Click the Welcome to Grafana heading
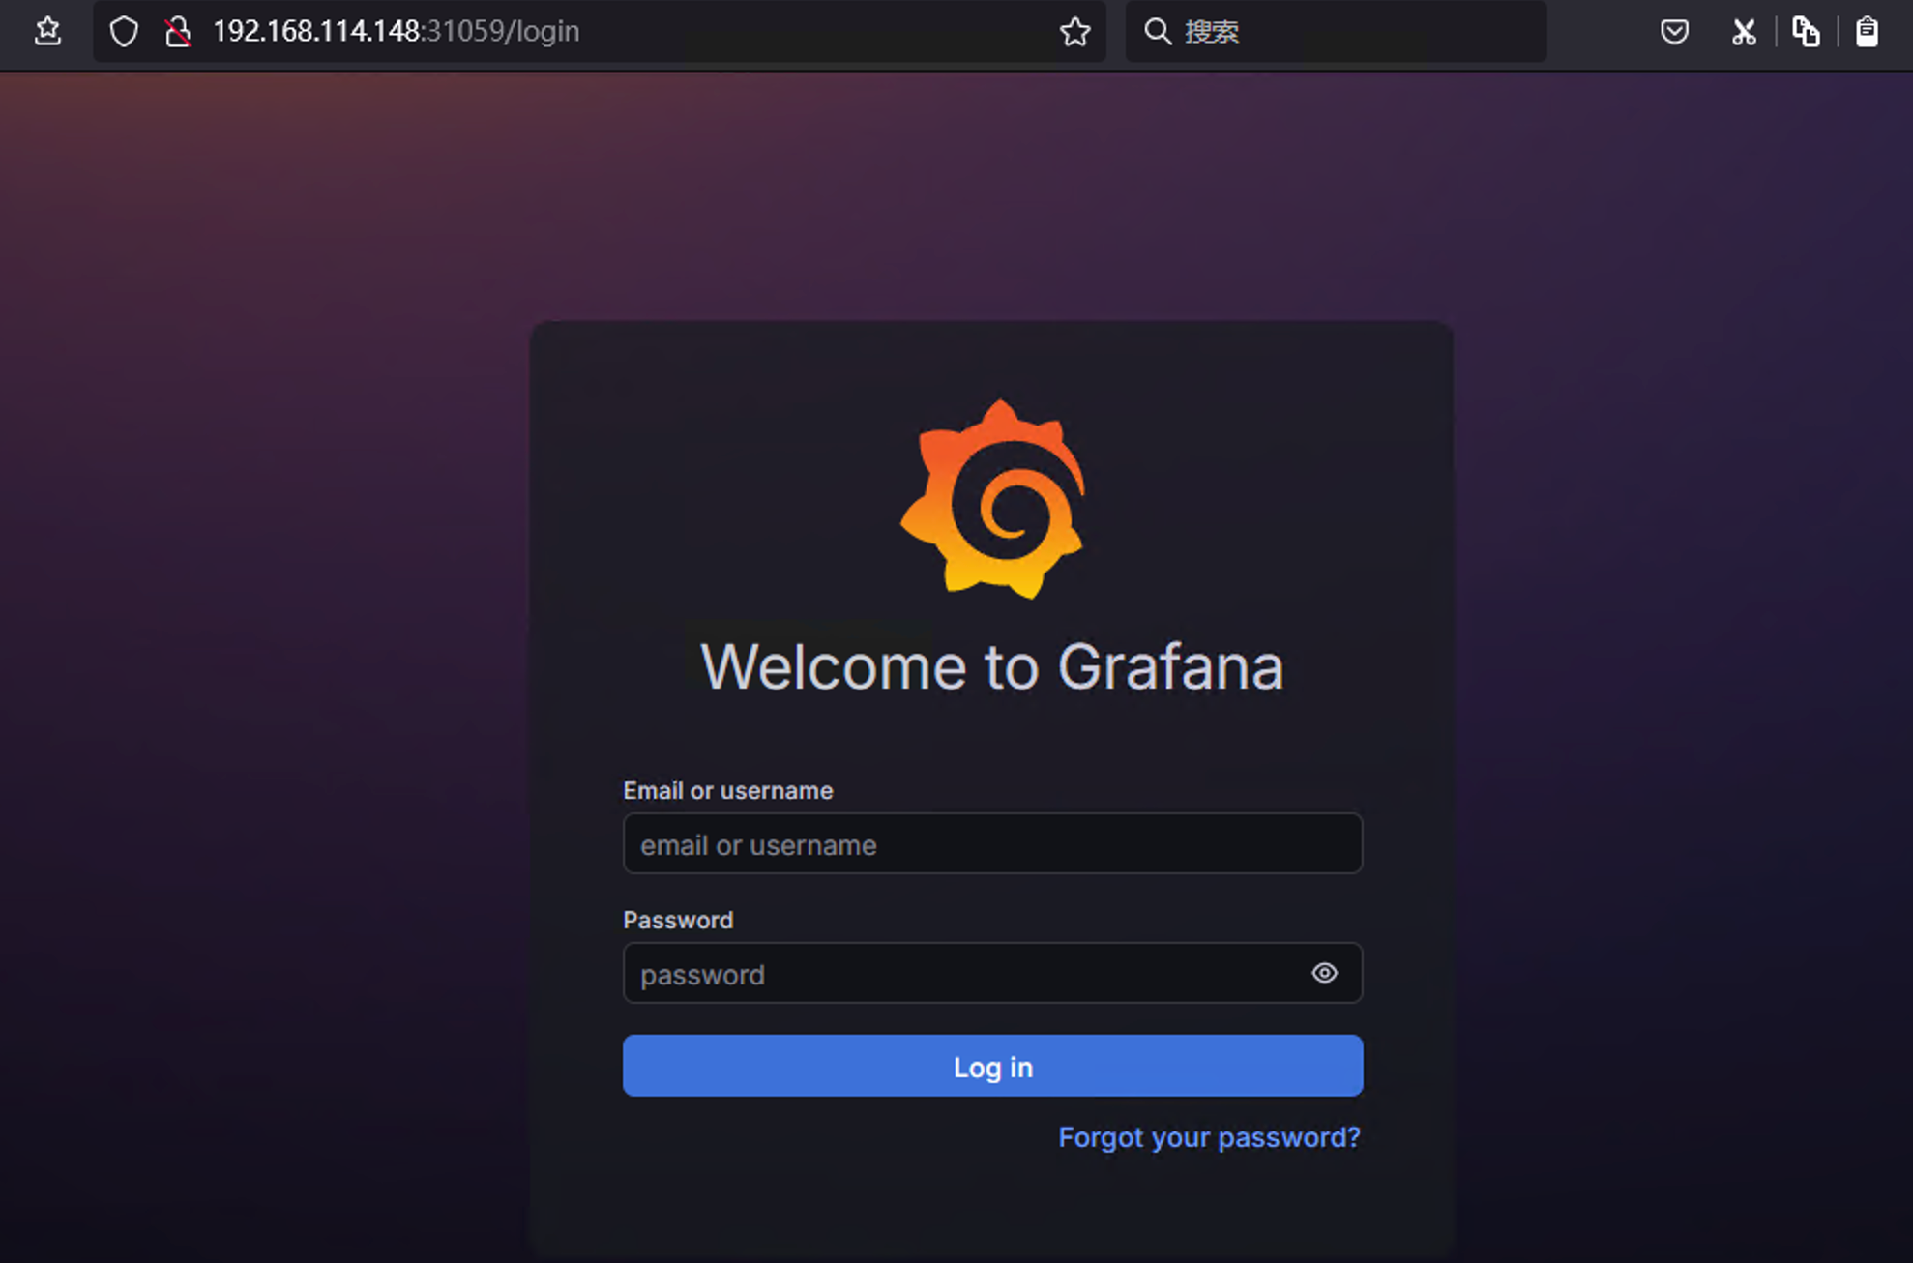Viewport: 1913px width, 1263px height. point(992,666)
